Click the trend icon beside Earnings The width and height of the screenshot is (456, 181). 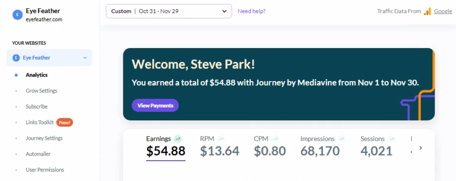tap(177, 139)
